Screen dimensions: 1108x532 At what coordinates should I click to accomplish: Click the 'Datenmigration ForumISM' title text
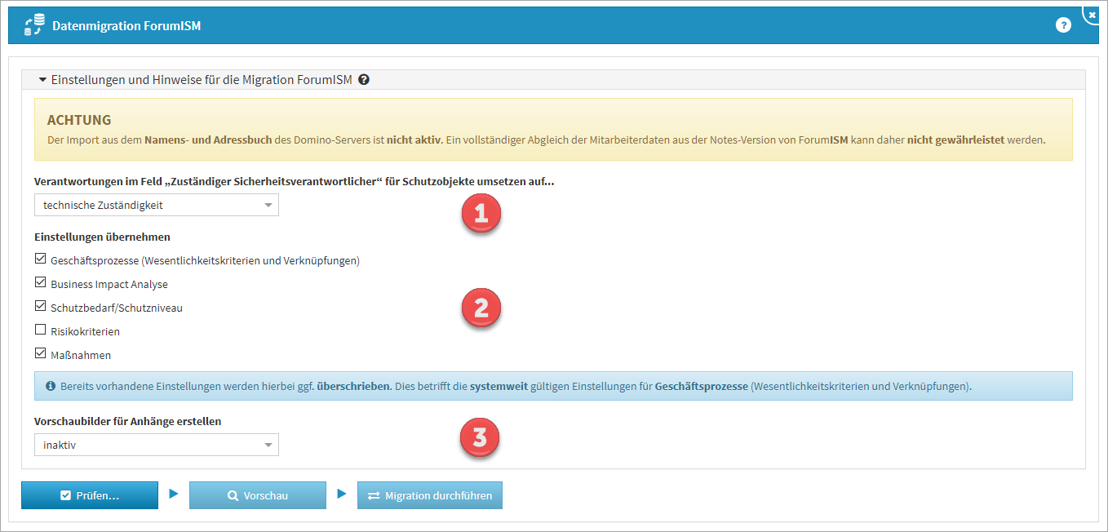click(126, 26)
